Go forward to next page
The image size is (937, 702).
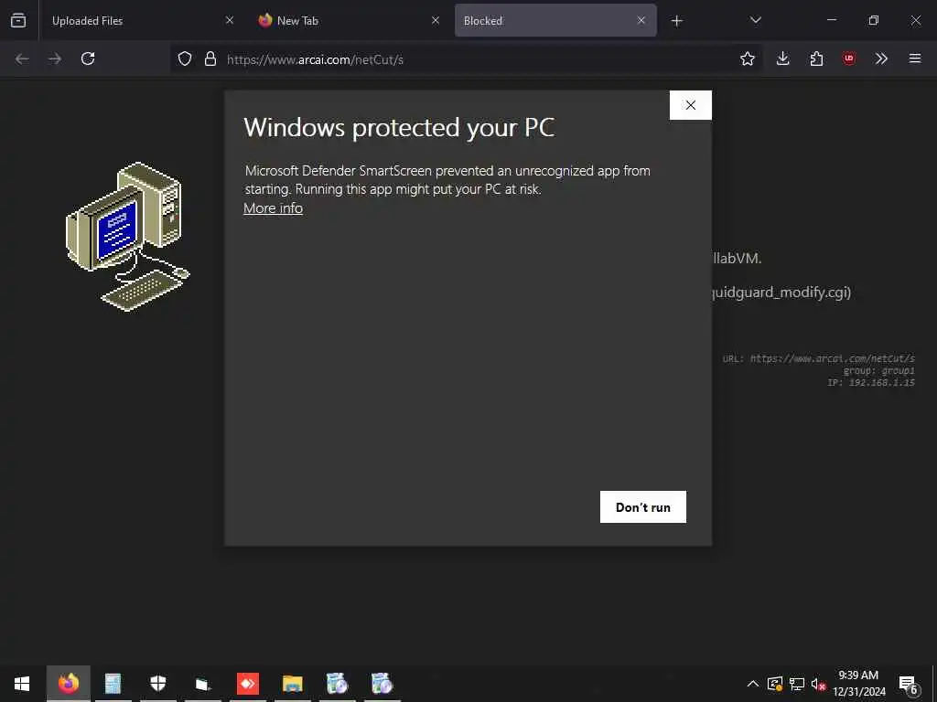55,58
